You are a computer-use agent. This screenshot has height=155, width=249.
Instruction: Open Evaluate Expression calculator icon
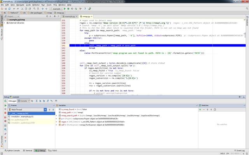pos(56,101)
